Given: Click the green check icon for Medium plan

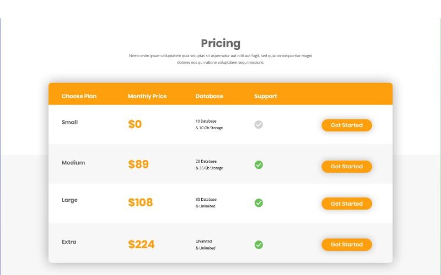Looking at the screenshot, I should pyautogui.click(x=259, y=164).
